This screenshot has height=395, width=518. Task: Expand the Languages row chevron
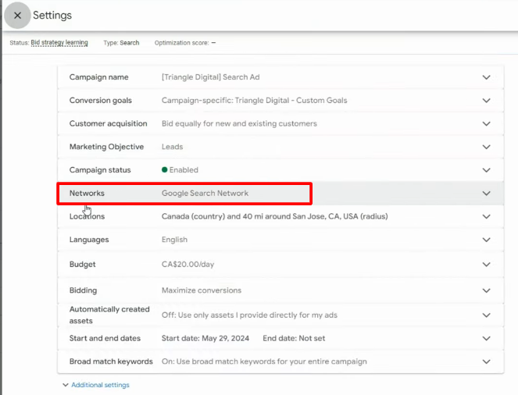(486, 240)
